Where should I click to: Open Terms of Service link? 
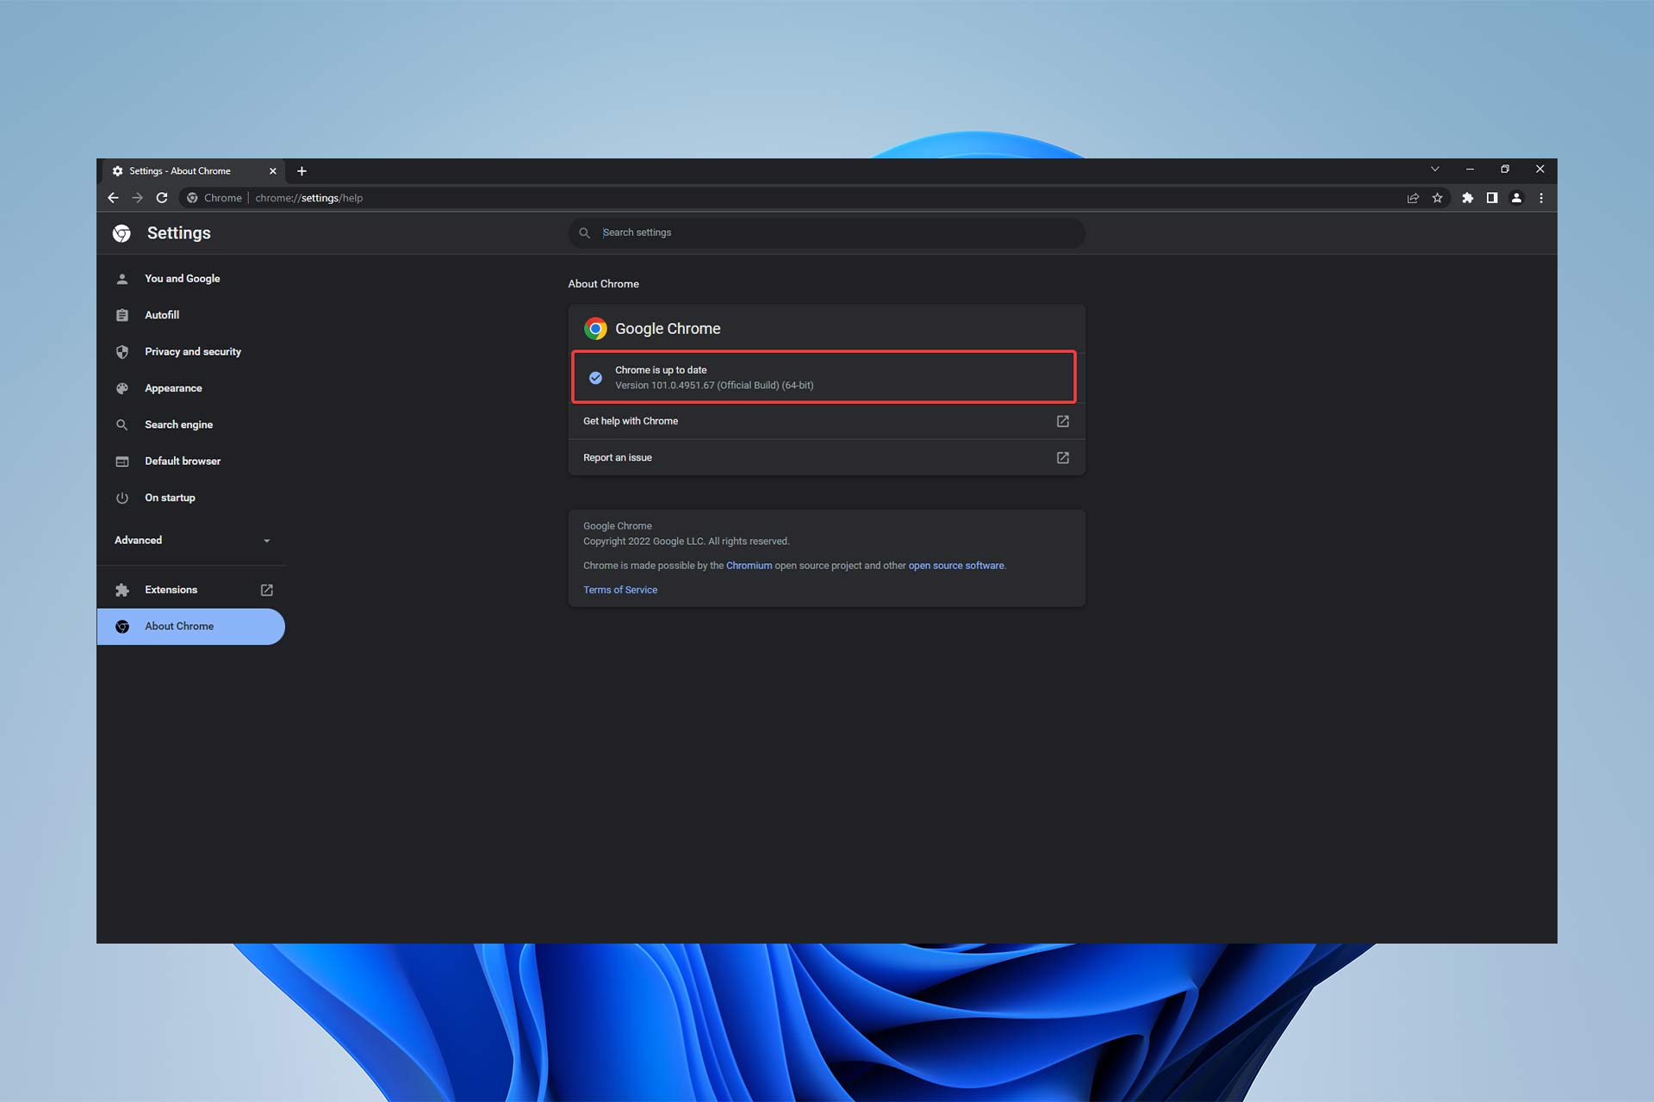[x=620, y=590]
